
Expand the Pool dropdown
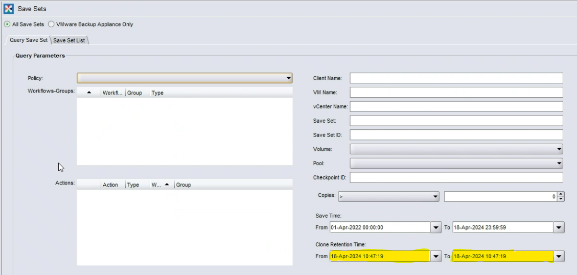pos(559,164)
